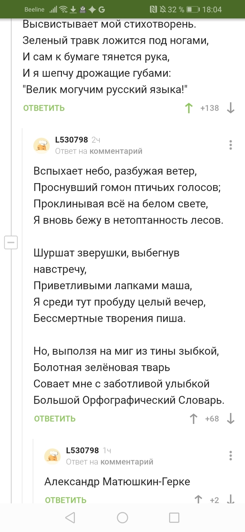
Task: Downvote the comment rated +138
Action: point(231,108)
